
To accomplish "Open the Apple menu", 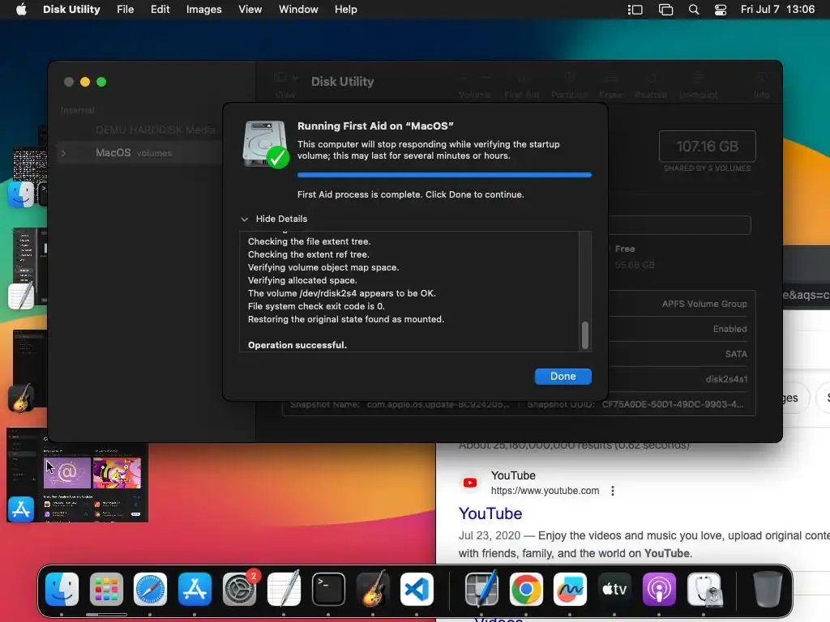I will tap(21, 10).
